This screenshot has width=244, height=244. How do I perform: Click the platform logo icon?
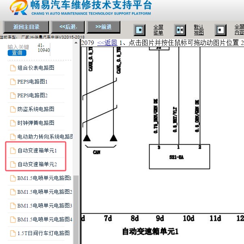click(19, 7)
